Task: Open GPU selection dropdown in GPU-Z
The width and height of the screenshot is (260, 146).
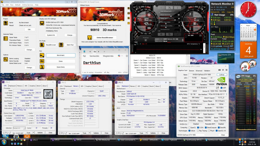Action: tap(192, 135)
